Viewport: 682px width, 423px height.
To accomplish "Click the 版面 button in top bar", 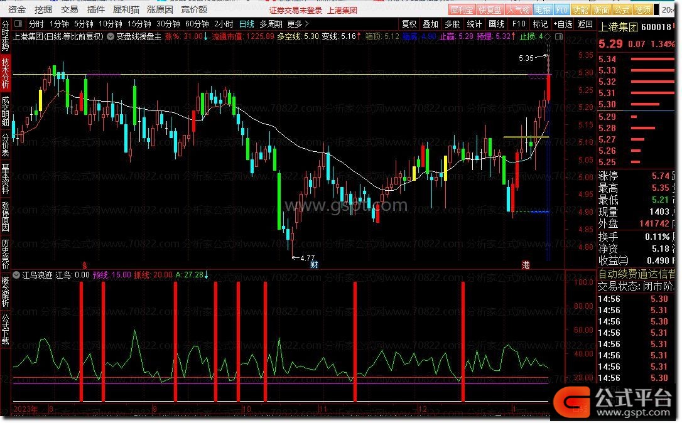I will pos(602,9).
